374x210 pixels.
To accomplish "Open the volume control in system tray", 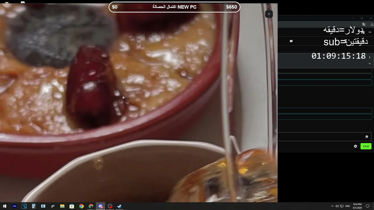I will coord(337,206).
